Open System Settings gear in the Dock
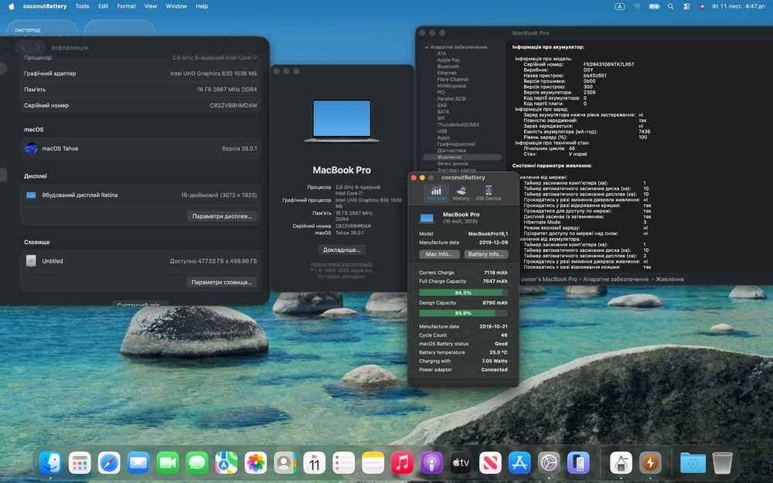The width and height of the screenshot is (773, 483). tap(549, 463)
